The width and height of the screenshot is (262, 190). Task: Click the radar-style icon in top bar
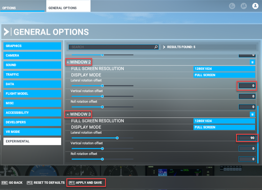(232, 6)
